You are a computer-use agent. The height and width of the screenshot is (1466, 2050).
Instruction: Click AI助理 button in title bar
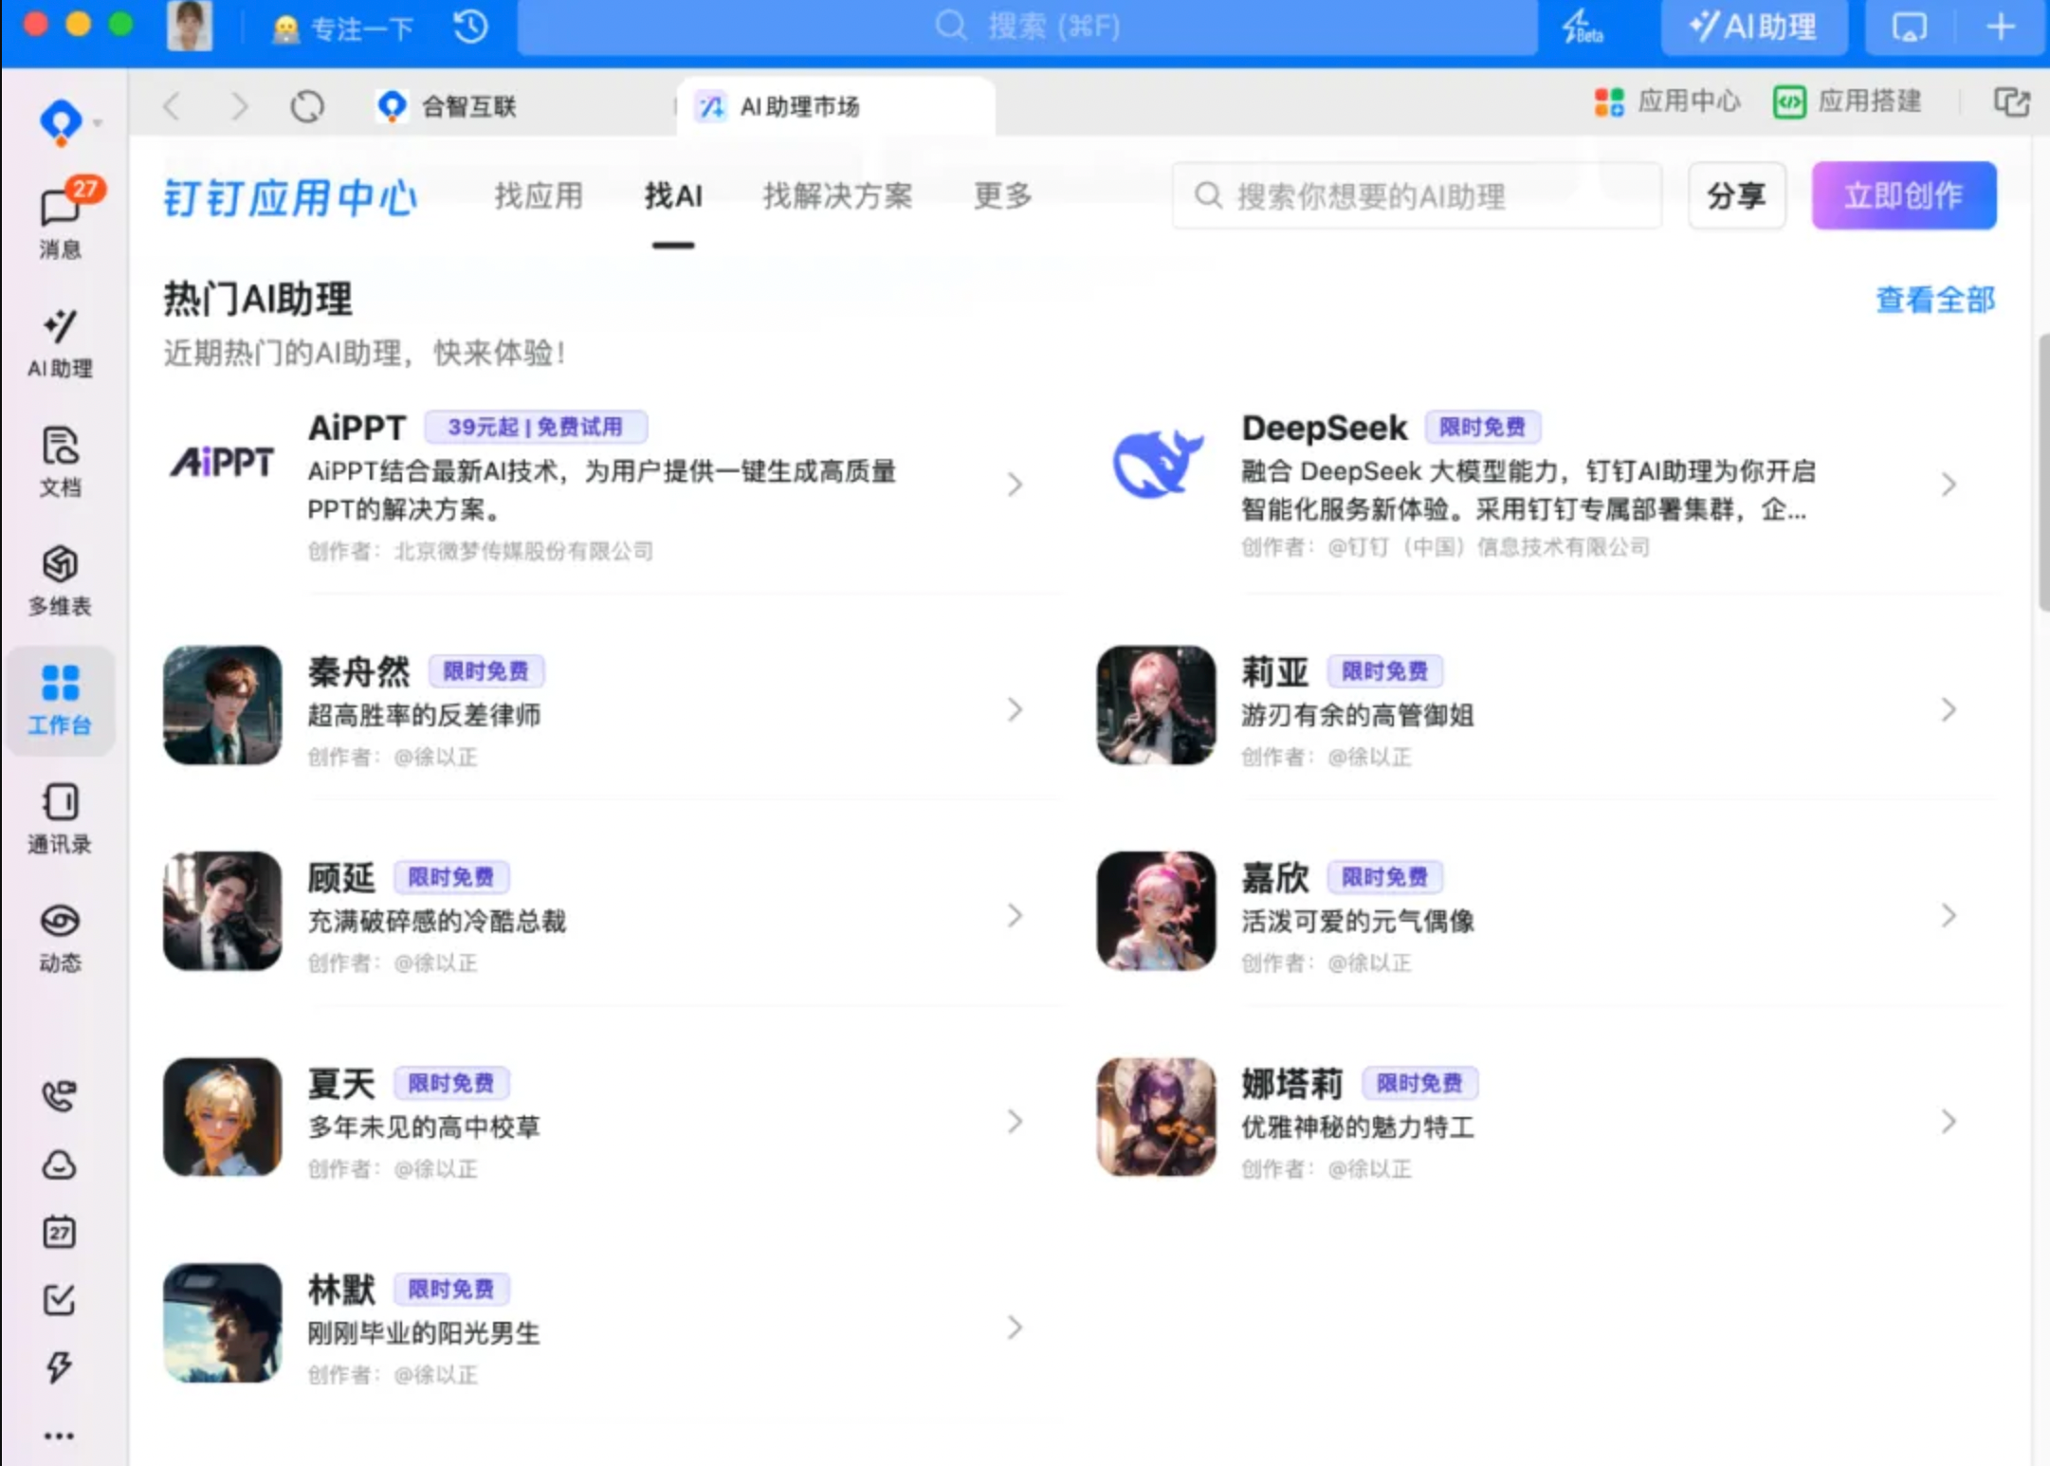[1753, 27]
